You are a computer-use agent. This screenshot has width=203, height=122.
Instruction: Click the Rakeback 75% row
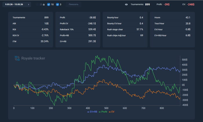pyautogui.click(x=77, y=29)
